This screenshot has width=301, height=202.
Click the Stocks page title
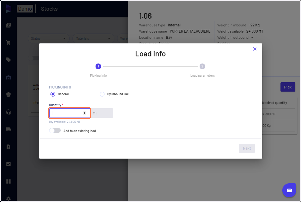pos(49,9)
